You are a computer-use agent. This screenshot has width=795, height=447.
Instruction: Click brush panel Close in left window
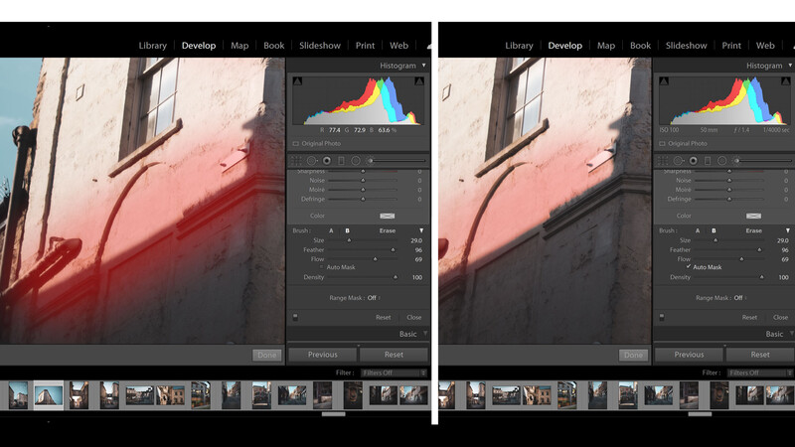coord(413,317)
